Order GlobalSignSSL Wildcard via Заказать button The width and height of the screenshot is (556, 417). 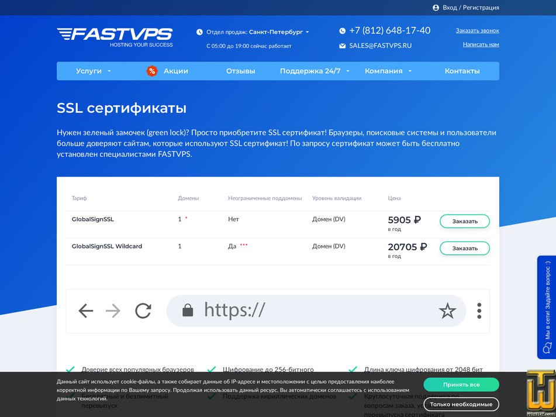tap(465, 248)
